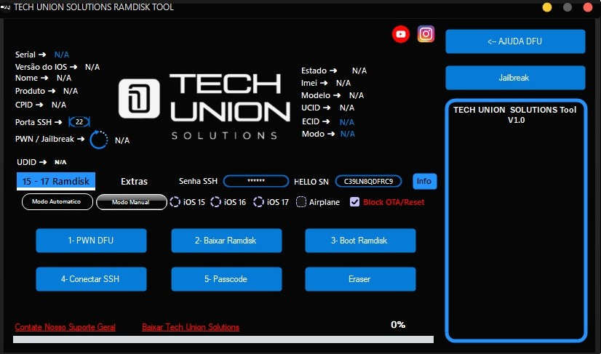601x354 pixels.
Task: Start step 1- PWN DFU
Action: [91, 241]
